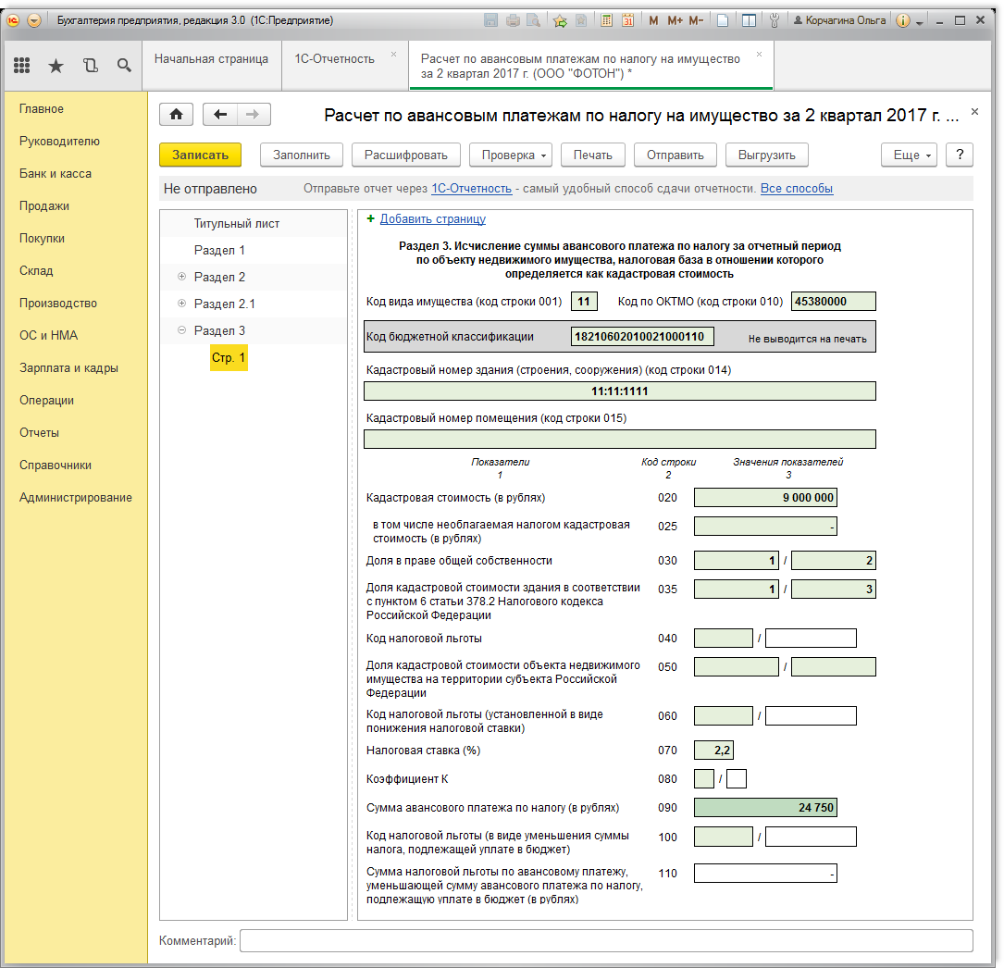Go to home with the house icon
Screen dimensions: 1004x968
pyautogui.click(x=177, y=115)
